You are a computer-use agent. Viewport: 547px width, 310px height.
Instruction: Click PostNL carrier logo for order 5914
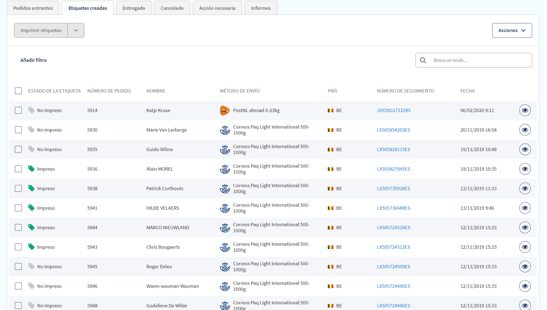(225, 110)
